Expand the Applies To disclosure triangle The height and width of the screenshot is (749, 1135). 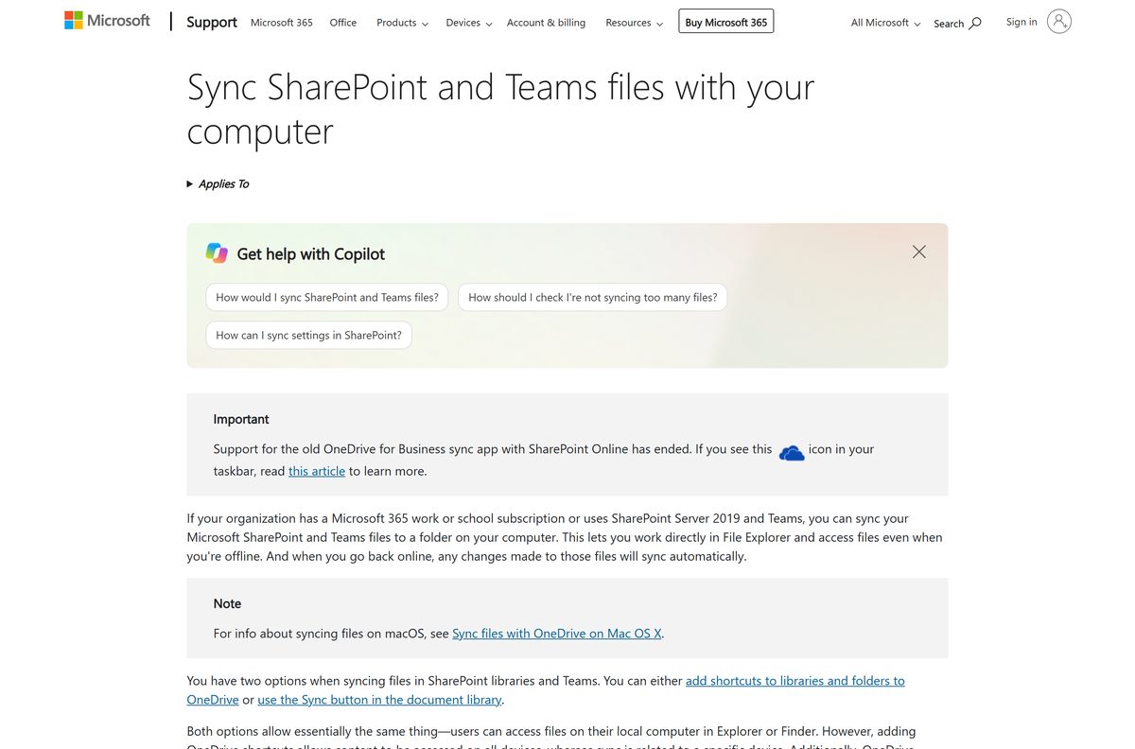[190, 183]
